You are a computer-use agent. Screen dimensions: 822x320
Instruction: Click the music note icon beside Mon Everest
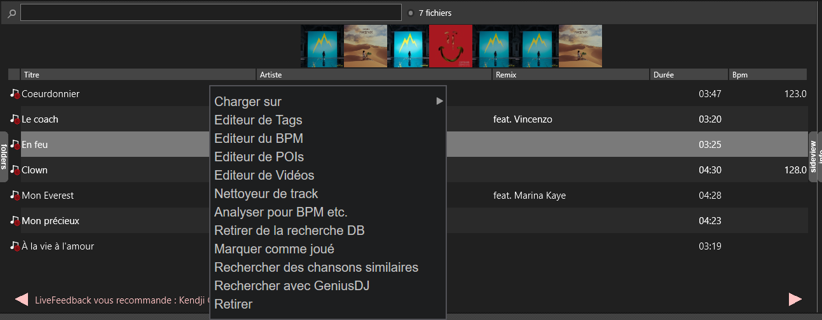coord(15,196)
